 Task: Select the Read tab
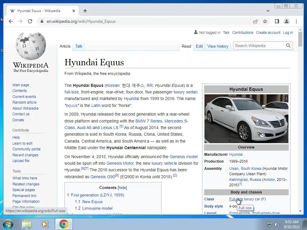tap(186, 46)
